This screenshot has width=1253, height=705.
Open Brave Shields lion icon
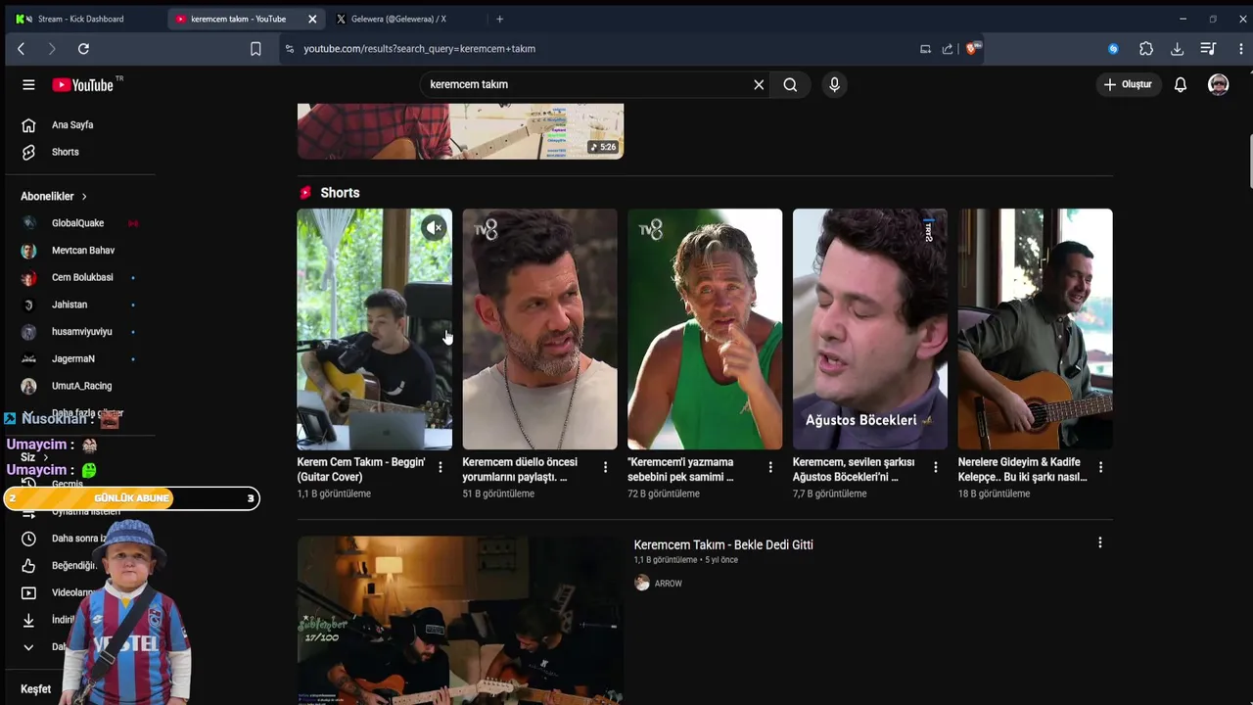pos(972,49)
